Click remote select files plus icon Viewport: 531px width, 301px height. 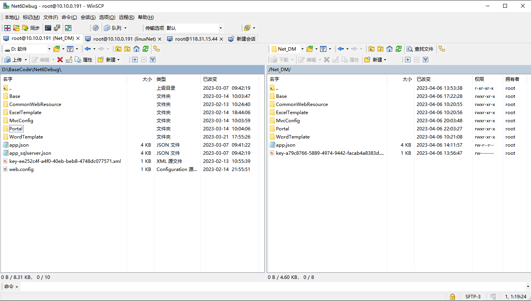coord(408,60)
